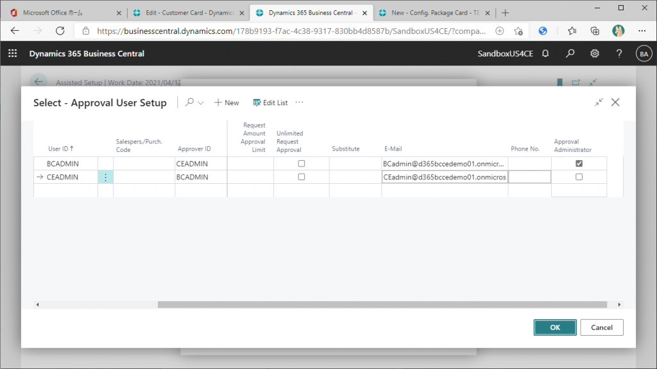Click the Approver ID column header
The image size is (657, 369).
194,149
